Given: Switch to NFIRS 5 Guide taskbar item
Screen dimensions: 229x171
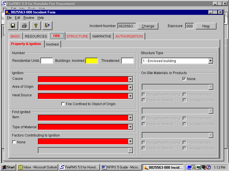Looking at the screenshot, I should (x=121, y=167).
